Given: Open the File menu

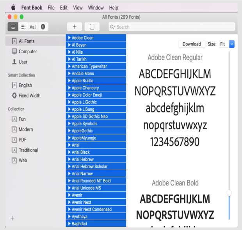Looking at the screenshot, I should pos(51,7).
